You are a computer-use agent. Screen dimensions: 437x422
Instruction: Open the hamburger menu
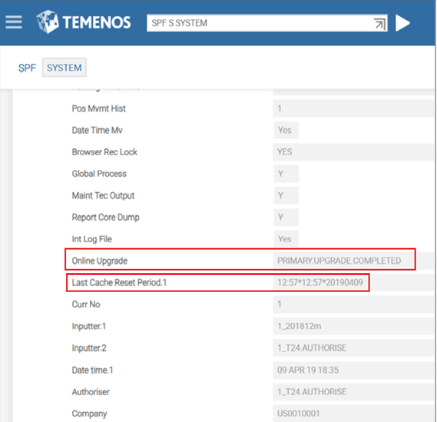13,22
